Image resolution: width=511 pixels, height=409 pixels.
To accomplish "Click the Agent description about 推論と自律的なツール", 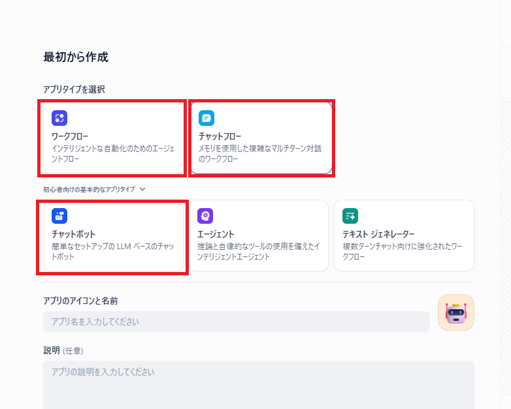I will tap(258, 251).
